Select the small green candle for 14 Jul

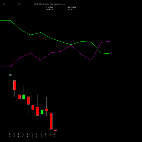pyautogui.click(x=10, y=75)
